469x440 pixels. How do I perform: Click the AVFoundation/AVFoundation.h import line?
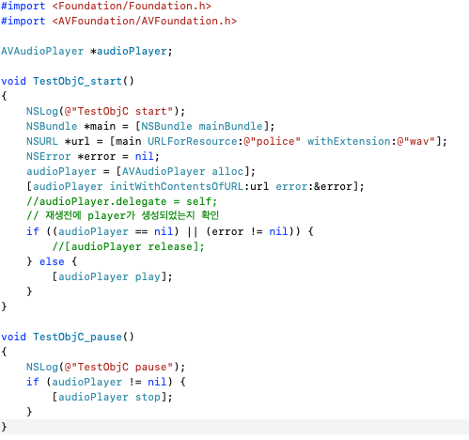coord(119,21)
